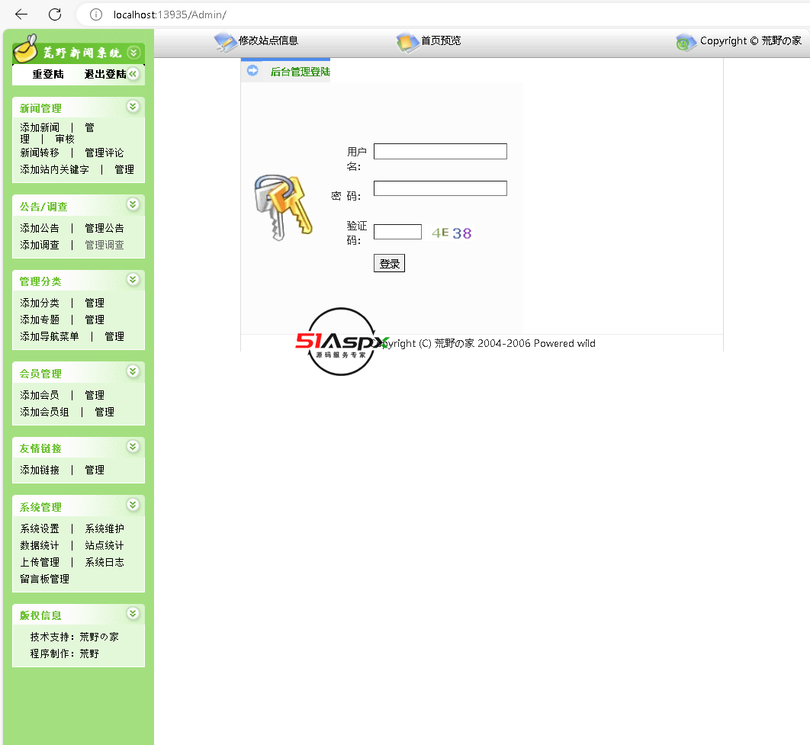Click 管理 next to 添加链接
The height and width of the screenshot is (745, 810).
pos(95,470)
